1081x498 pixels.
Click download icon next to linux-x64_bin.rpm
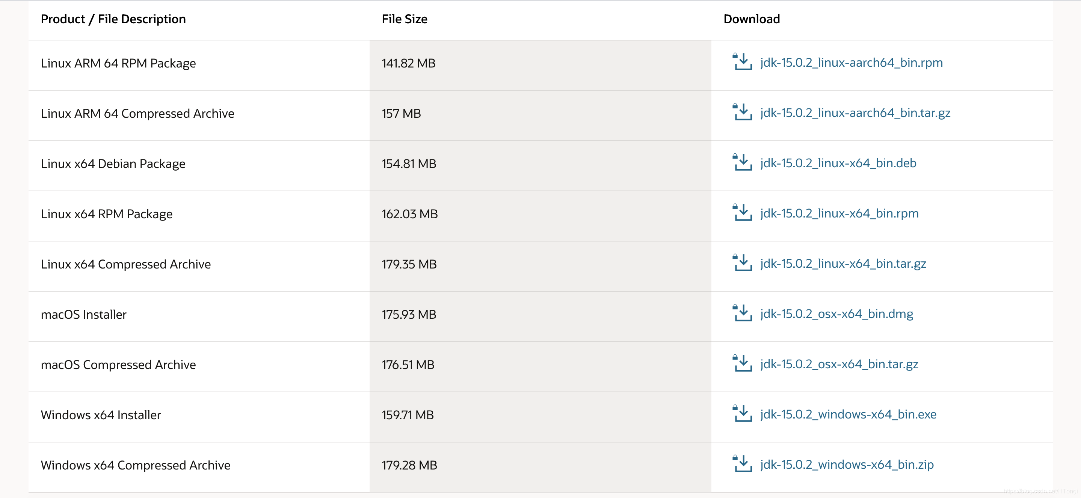(x=742, y=213)
